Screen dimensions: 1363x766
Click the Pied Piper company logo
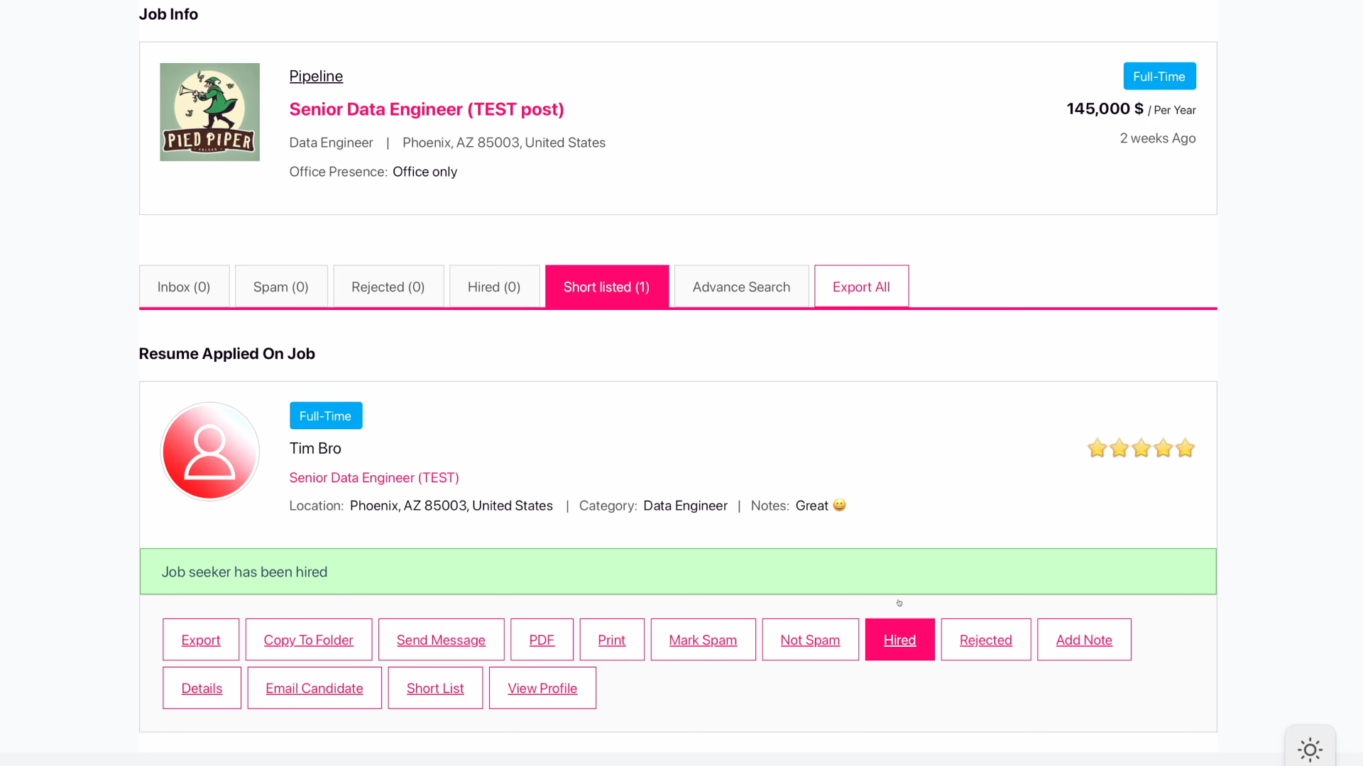click(209, 112)
